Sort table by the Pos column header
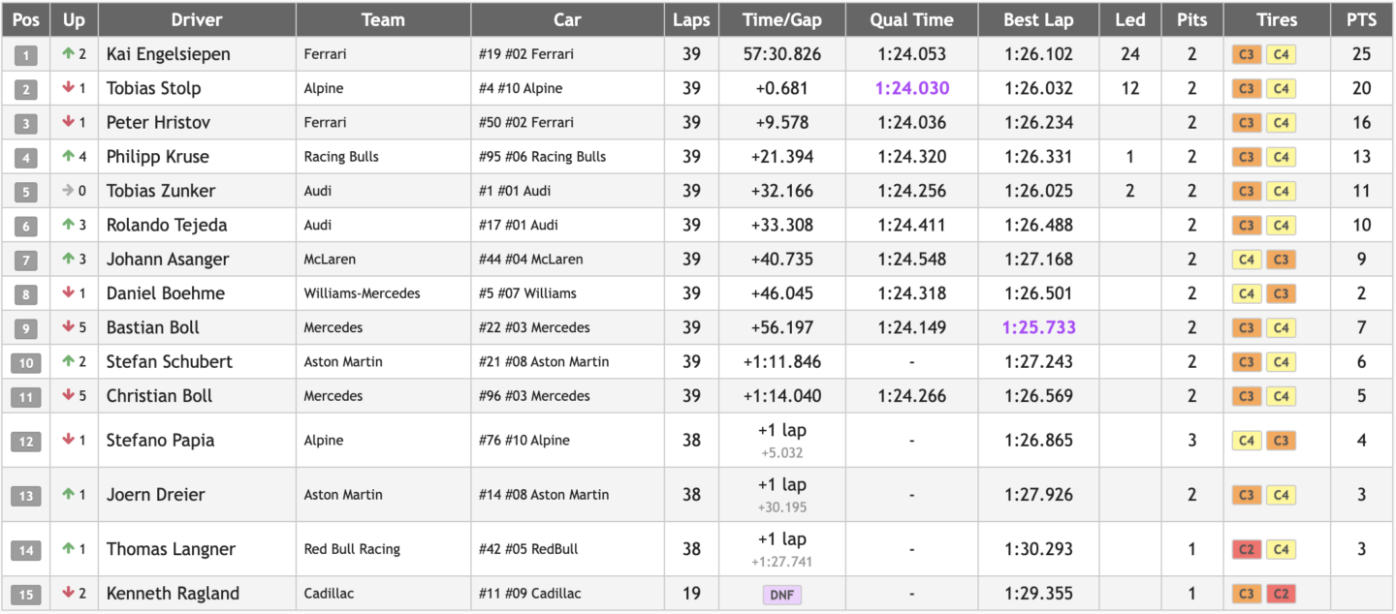This screenshot has width=1396, height=614. point(26,19)
